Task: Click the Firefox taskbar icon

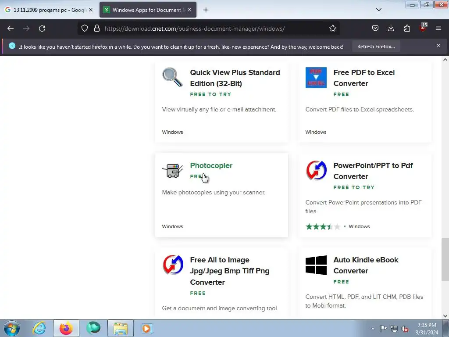Action: [x=66, y=328]
